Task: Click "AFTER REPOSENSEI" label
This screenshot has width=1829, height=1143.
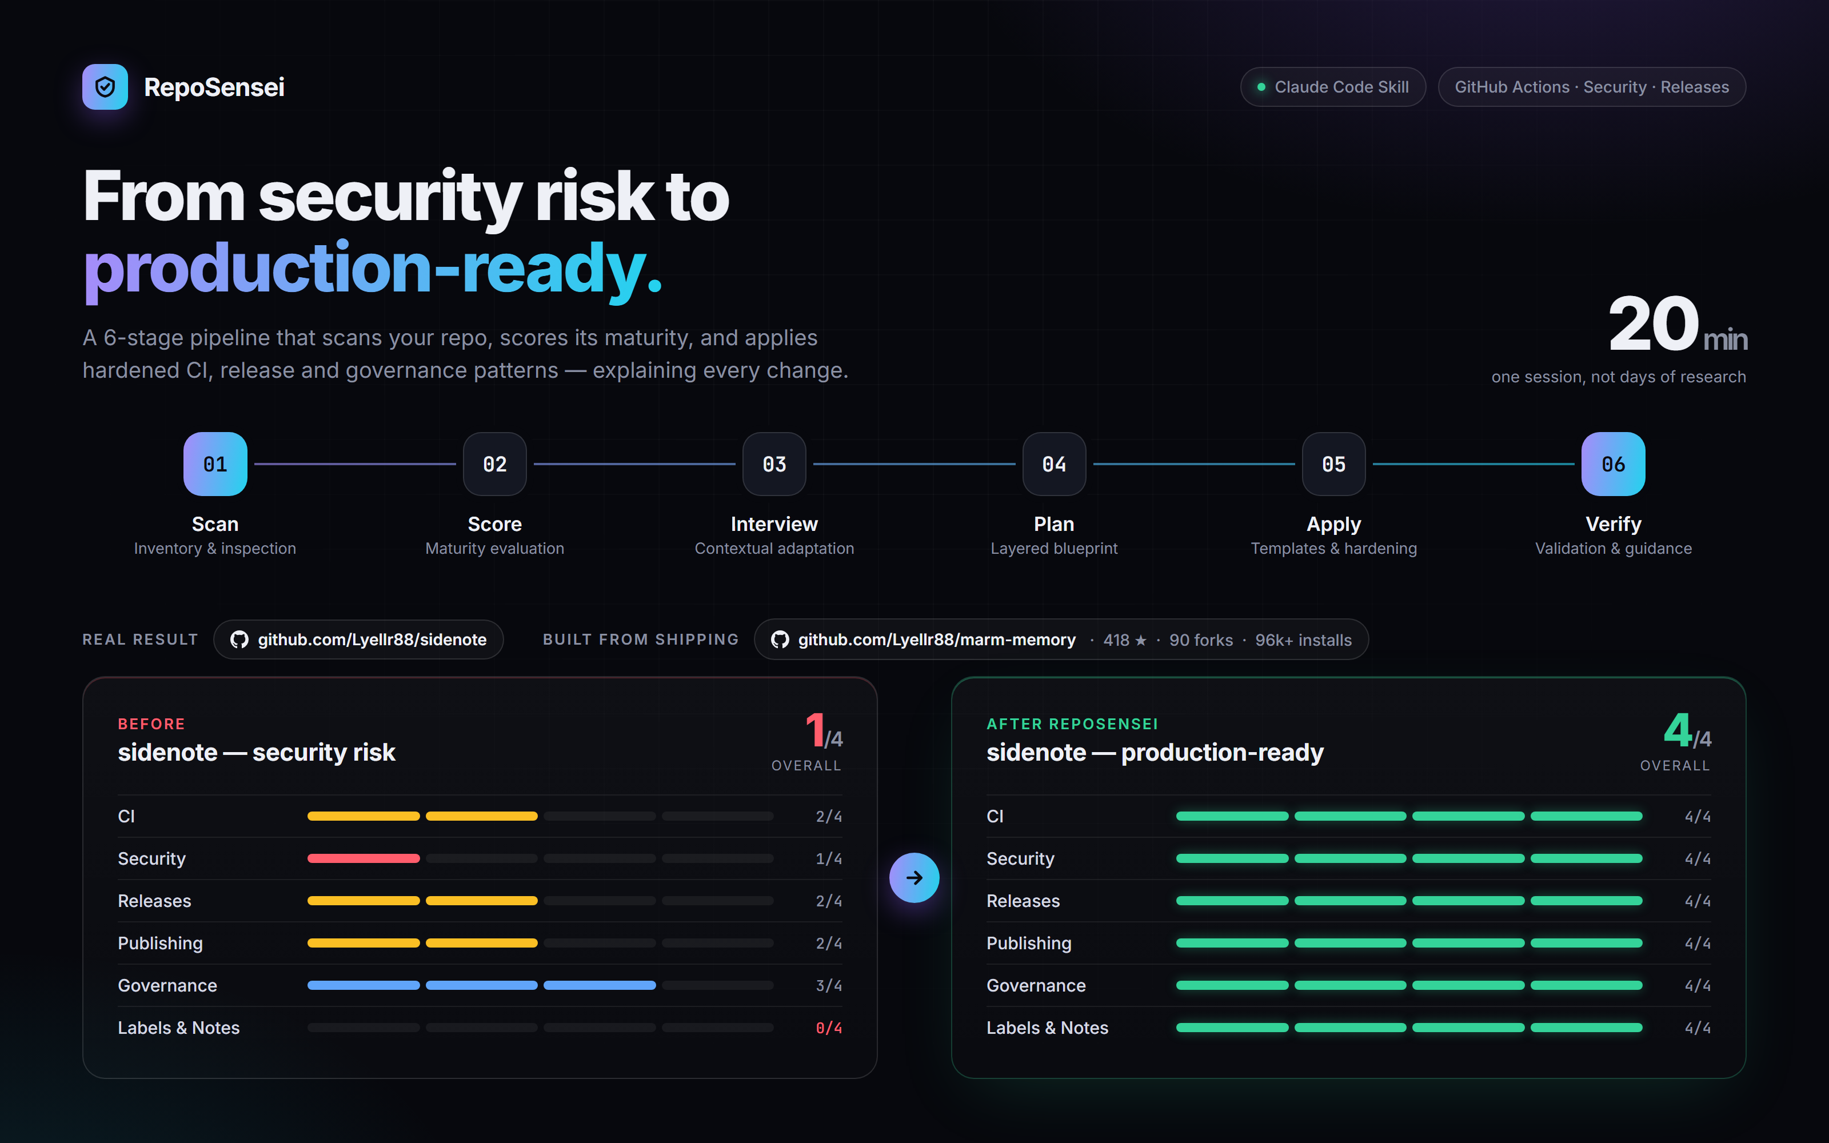Action: click(1072, 724)
